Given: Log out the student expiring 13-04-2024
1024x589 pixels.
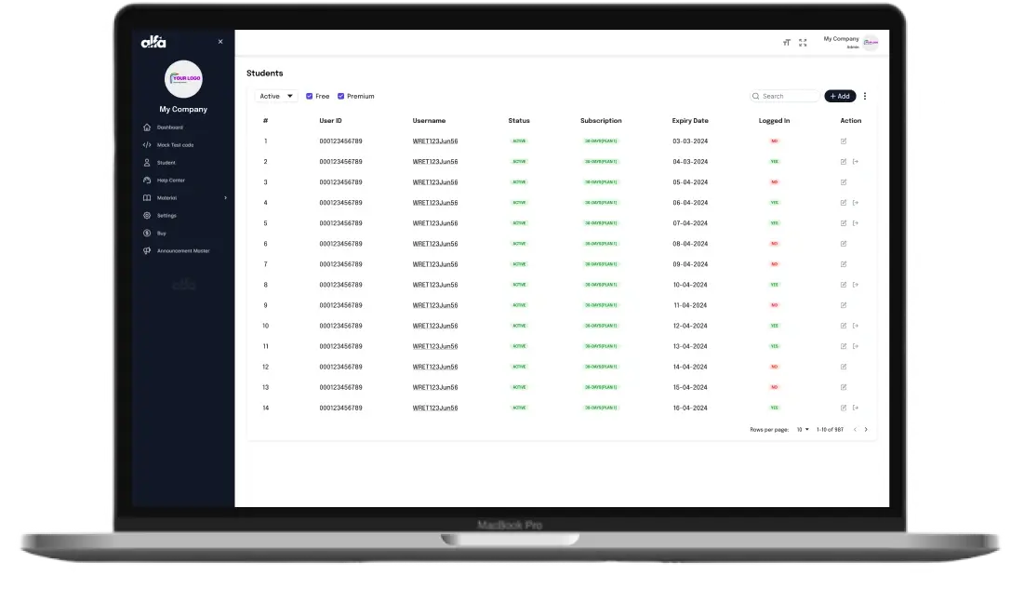Looking at the screenshot, I should [856, 346].
